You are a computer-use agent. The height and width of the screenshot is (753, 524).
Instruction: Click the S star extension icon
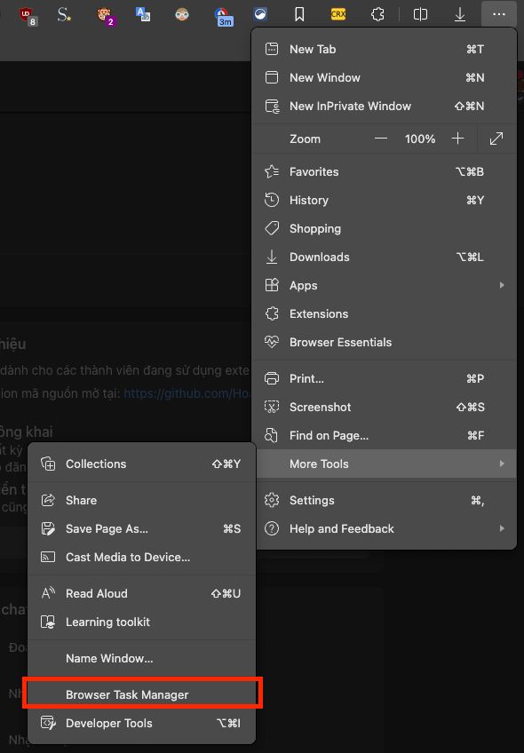coord(64,15)
